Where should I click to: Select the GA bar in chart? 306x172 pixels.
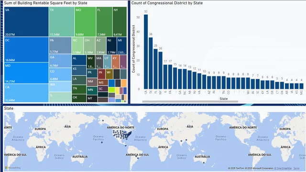coord(180,79)
